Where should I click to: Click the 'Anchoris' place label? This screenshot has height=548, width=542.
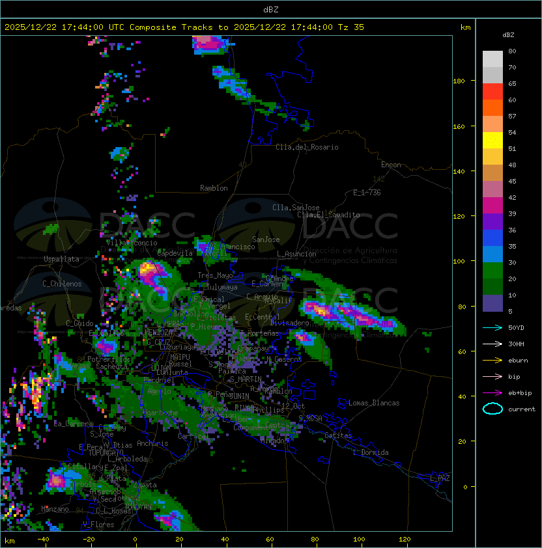click(x=152, y=443)
